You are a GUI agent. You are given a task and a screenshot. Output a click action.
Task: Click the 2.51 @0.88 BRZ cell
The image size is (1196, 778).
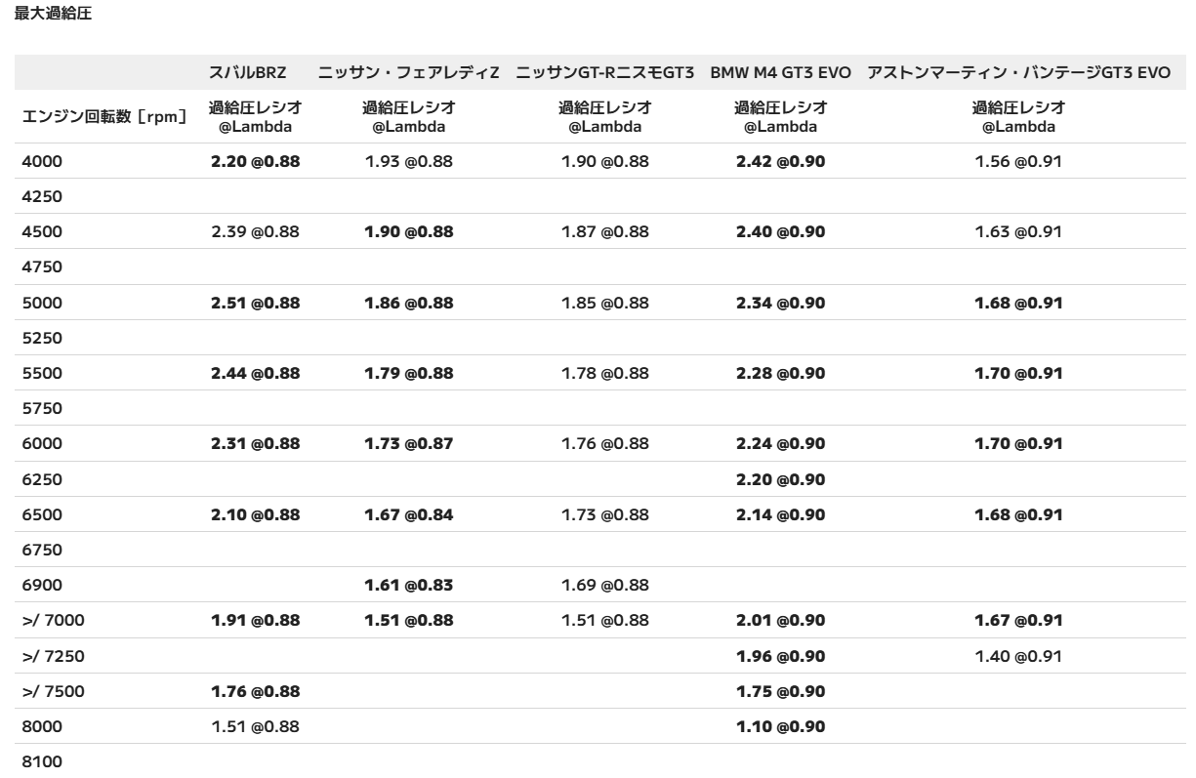coord(255,303)
